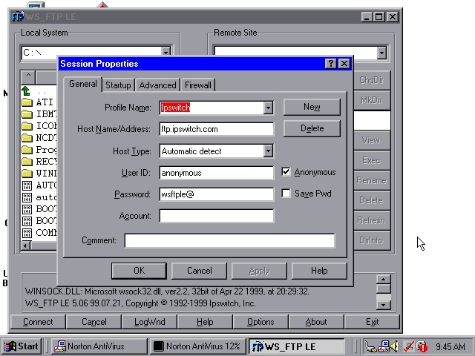Click the speaker volume tray icon
Screen dimensions: 475x356
394,346
